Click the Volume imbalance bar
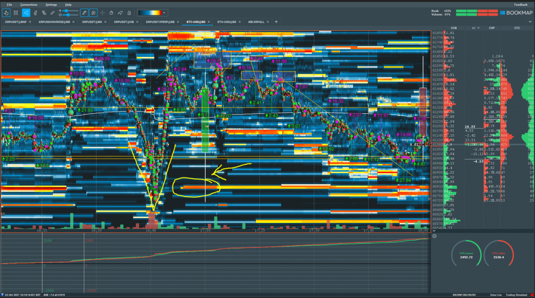 tap(476, 15)
